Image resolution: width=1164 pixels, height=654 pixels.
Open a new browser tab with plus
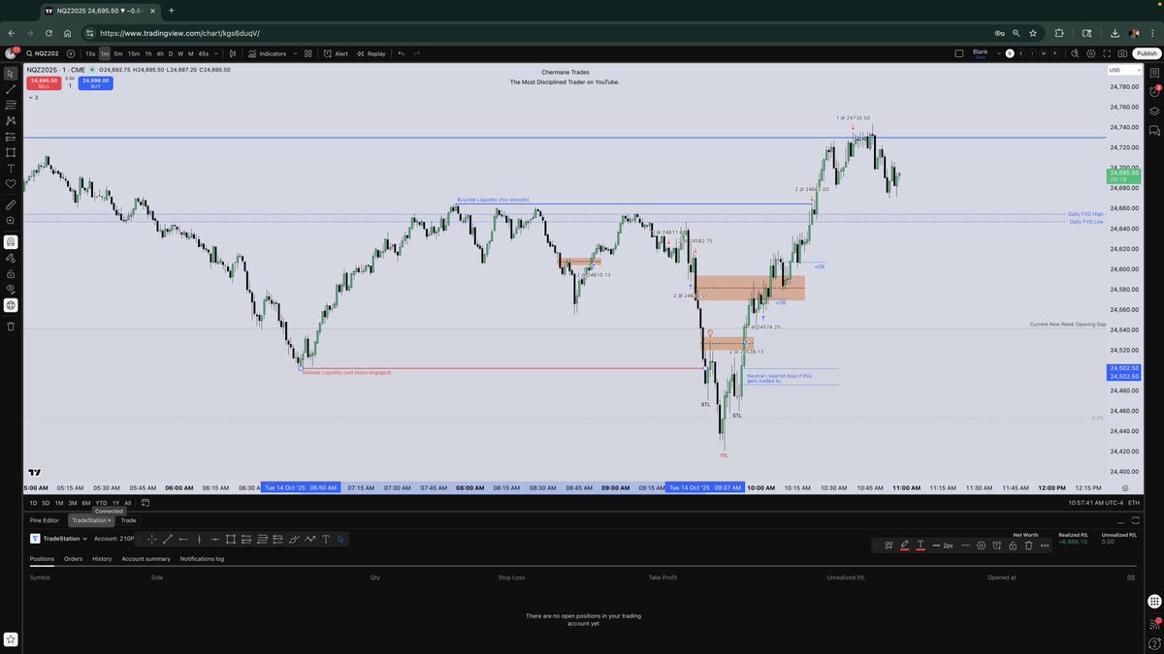(172, 10)
